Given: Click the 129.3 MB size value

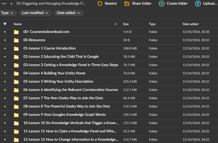Looking at the screenshot, I should [x=130, y=115].
